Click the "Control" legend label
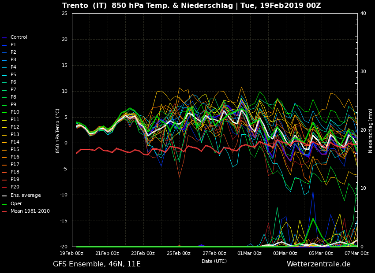Image resolution: width=375 pixels, height=273 pixels. (x=19, y=37)
